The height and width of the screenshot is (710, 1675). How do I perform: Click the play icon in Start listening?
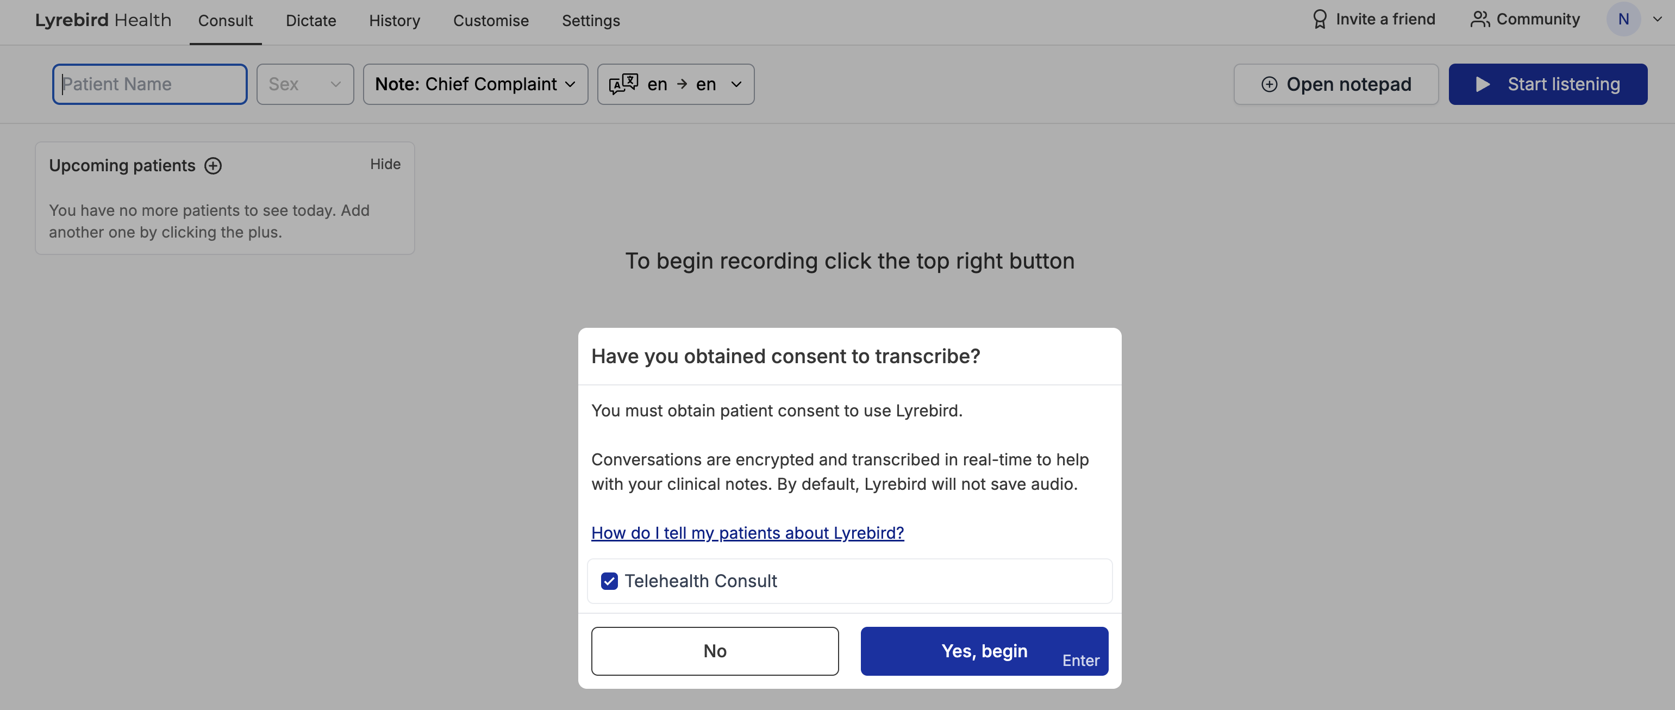1483,84
